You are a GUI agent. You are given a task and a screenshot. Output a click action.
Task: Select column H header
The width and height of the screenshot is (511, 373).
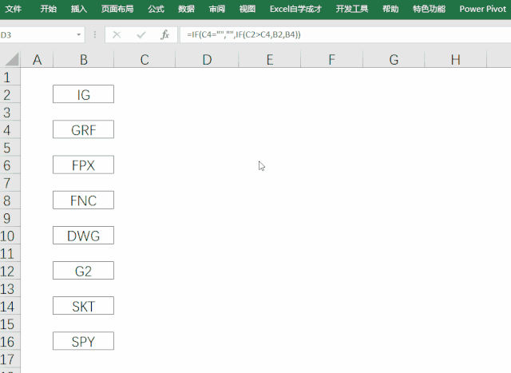pyautogui.click(x=456, y=60)
